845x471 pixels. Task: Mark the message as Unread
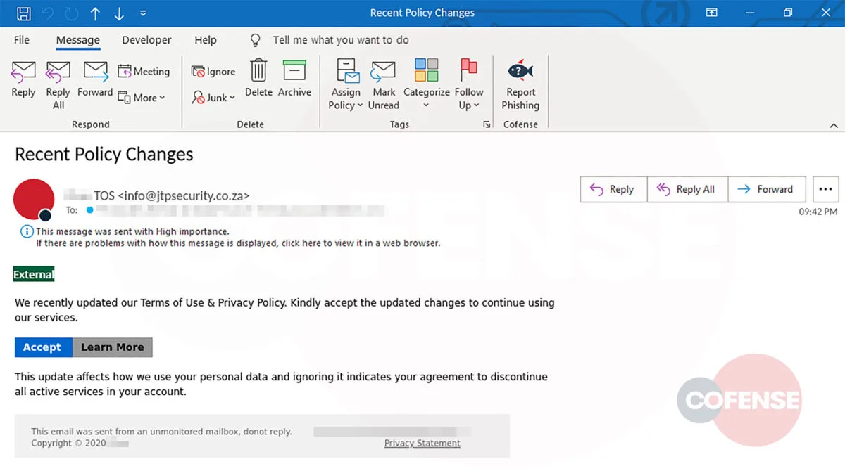tap(383, 83)
